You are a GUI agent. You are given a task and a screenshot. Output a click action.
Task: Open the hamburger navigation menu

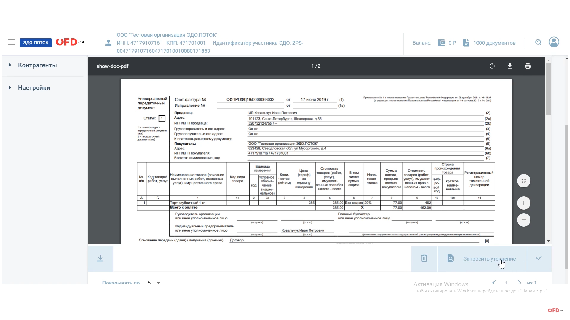click(x=12, y=42)
